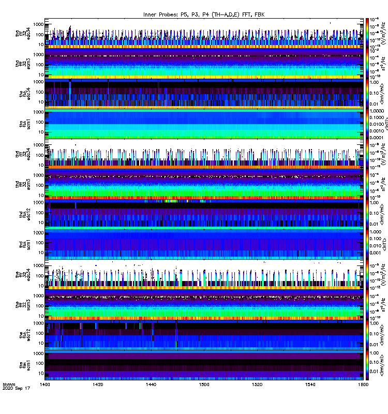Click the 1500 time axis label

[204, 385]
